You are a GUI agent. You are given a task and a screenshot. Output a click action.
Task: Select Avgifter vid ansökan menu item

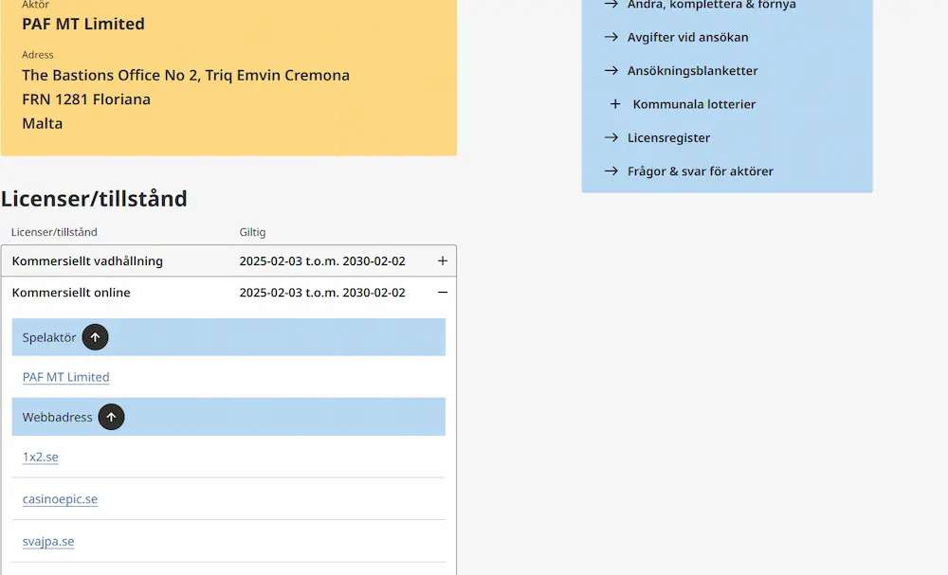[x=687, y=37]
